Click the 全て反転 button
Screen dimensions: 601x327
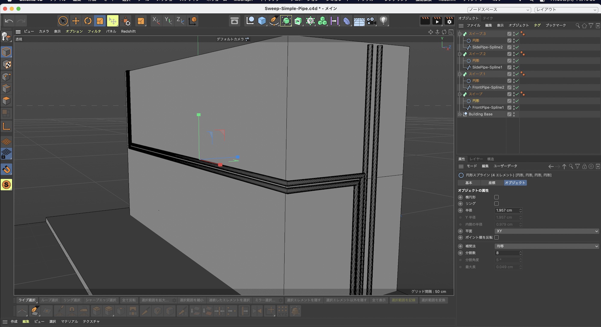(x=129, y=300)
